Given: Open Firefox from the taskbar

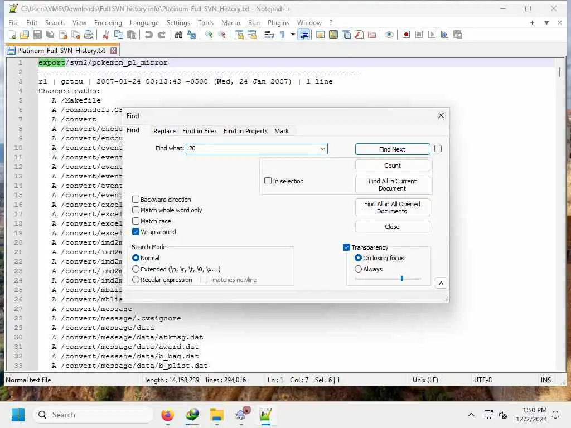Looking at the screenshot, I should (x=167, y=415).
